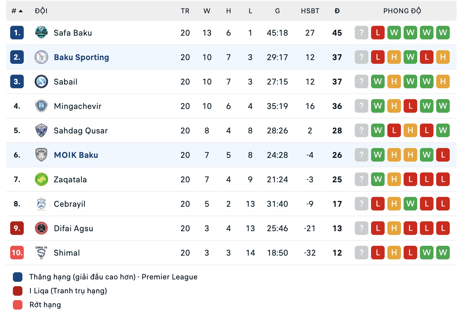Click the MOIK Baku crest icon
464x313 pixels.
click(41, 155)
